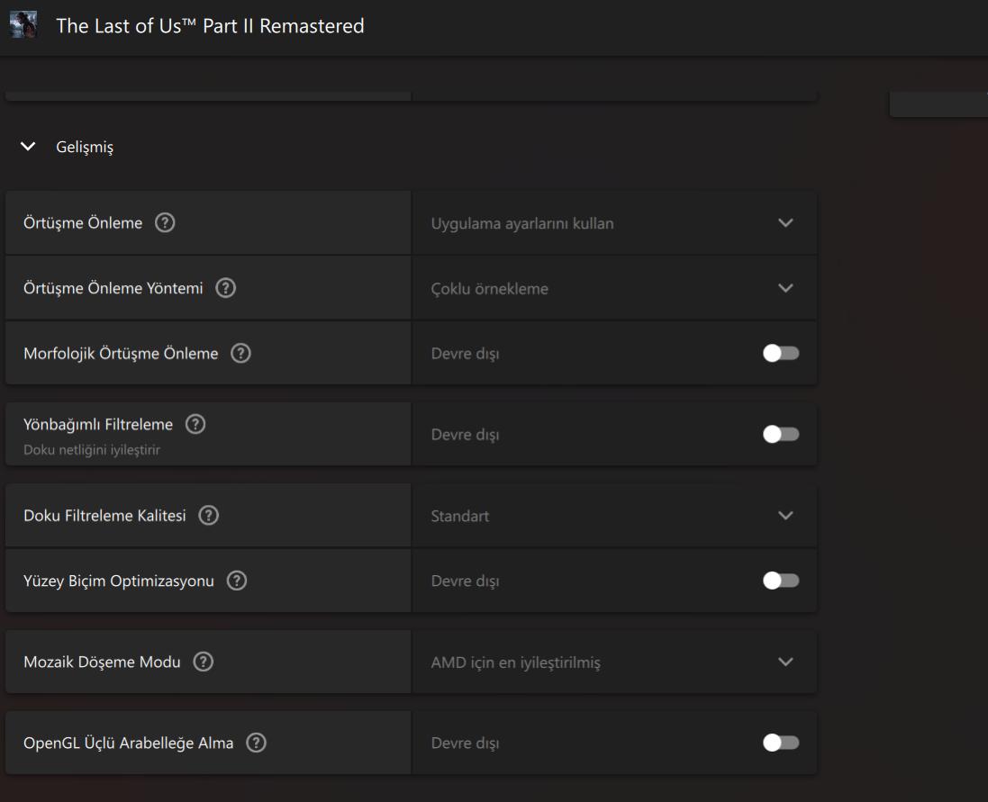Image resolution: width=988 pixels, height=802 pixels.
Task: Show help tooltip for Yönbağımlı Filtreleme
Action: click(x=195, y=424)
